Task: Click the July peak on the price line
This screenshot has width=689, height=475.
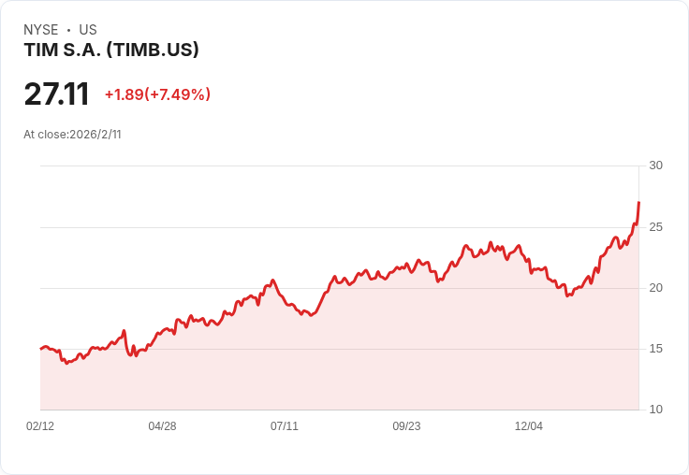Action: click(x=272, y=281)
